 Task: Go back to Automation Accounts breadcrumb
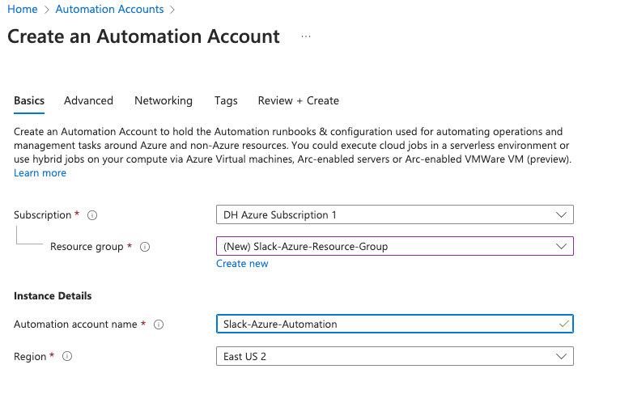pyautogui.click(x=109, y=9)
